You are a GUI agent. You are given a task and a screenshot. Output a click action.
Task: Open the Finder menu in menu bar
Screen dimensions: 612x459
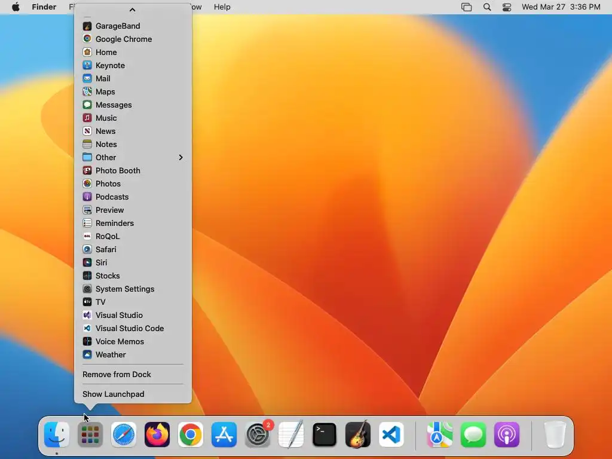(x=44, y=7)
